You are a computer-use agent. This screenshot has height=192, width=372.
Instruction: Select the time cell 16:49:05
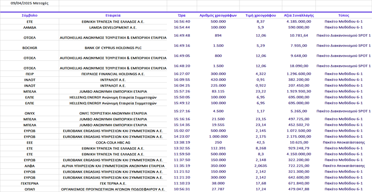tap(182, 56)
